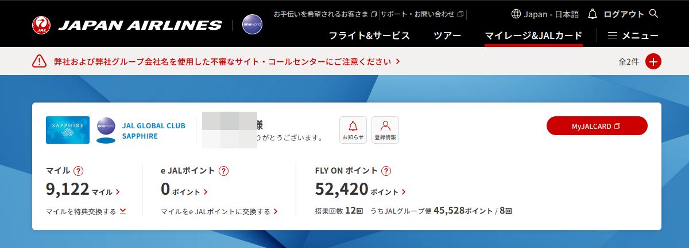Open お手伝いを希望されるお客さま link
Screen dimensions: 689x248
[x=325, y=14]
